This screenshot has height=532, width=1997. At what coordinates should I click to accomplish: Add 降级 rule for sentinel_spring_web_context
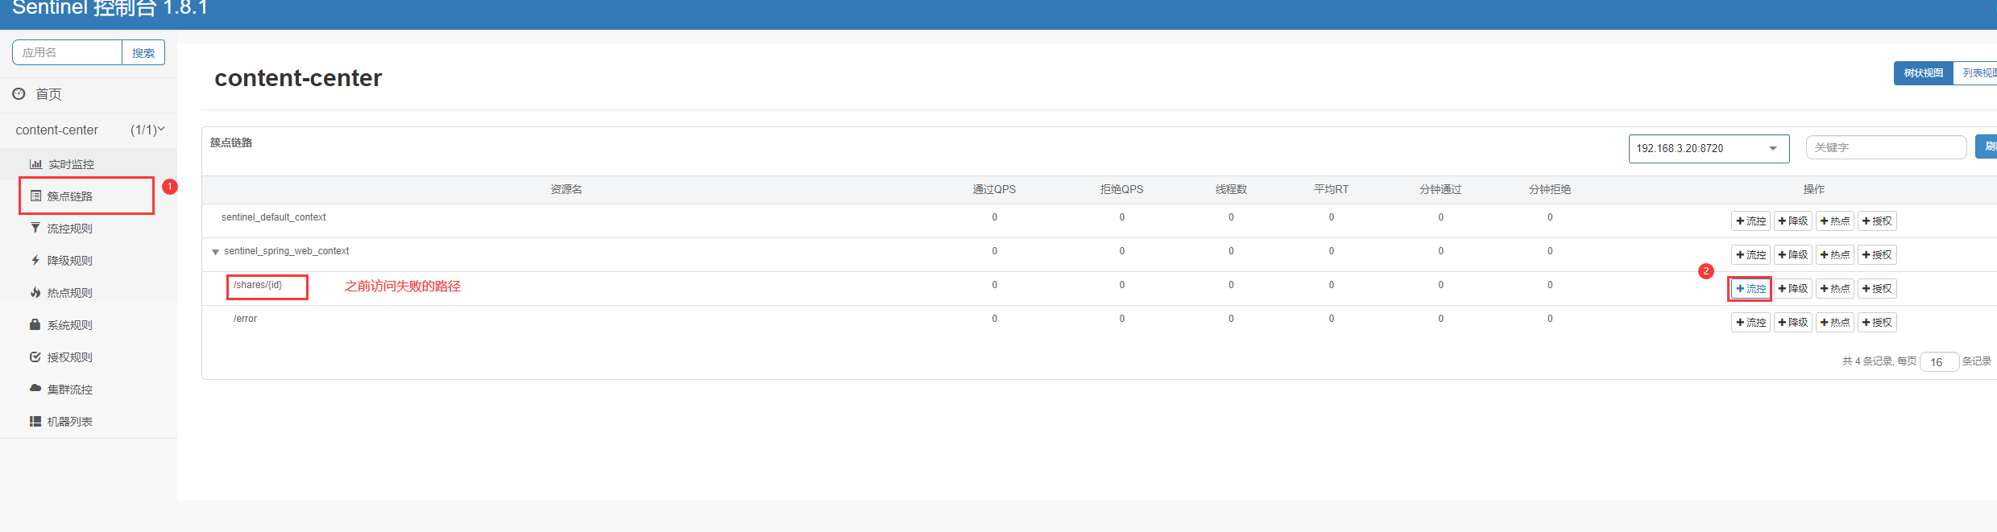(x=1792, y=254)
